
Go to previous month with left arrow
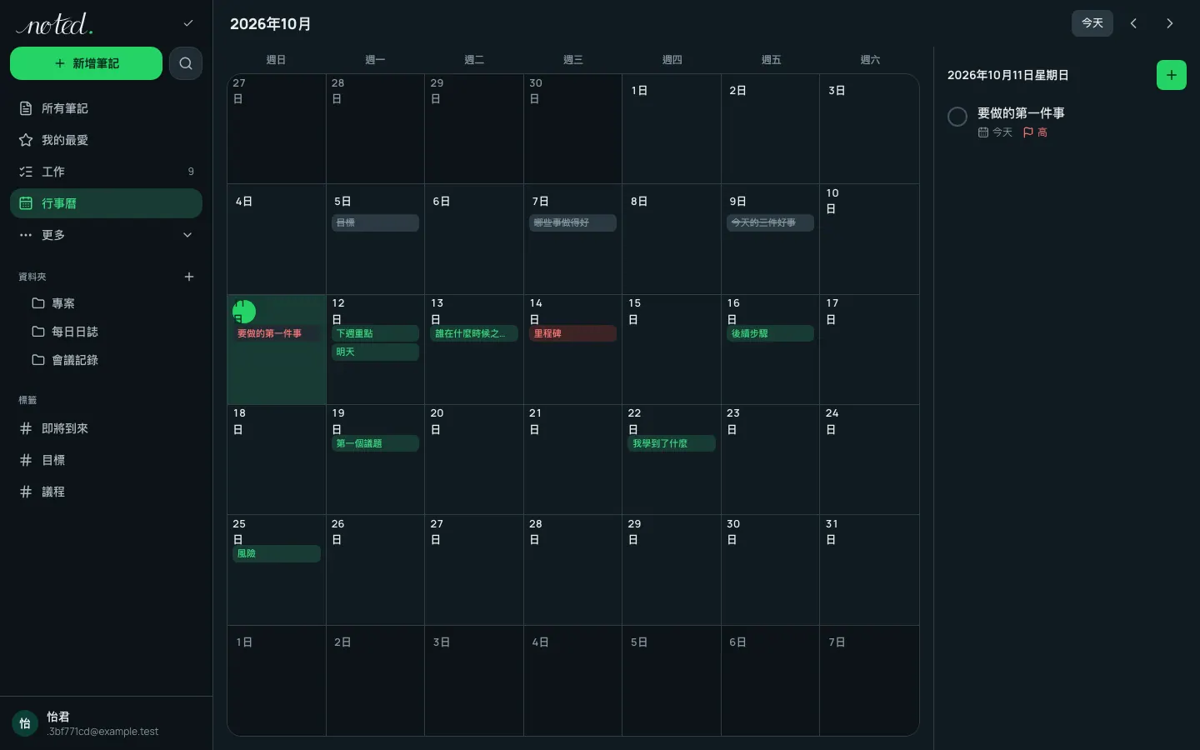pyautogui.click(x=1133, y=23)
